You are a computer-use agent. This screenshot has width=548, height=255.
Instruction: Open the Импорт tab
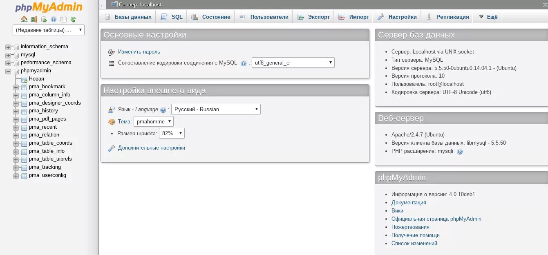click(x=354, y=17)
